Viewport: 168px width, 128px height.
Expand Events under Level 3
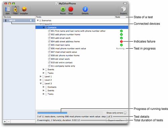44,90
